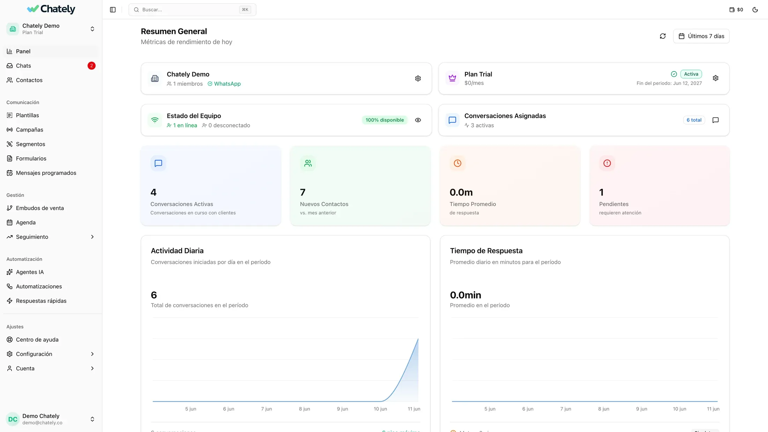
Task: Open Automatizaciones in sidebar
Action: tap(51, 286)
